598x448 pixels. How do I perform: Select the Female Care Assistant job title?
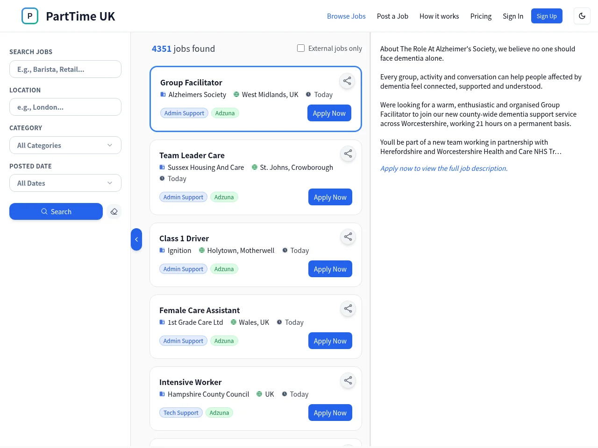point(199,310)
